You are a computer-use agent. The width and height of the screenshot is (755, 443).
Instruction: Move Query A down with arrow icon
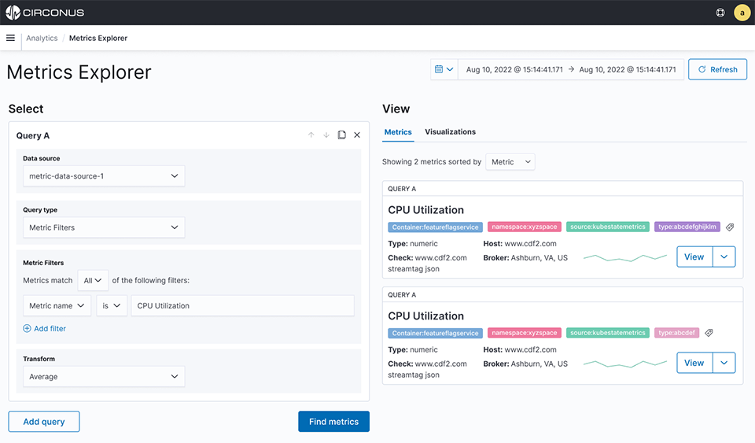(x=326, y=135)
